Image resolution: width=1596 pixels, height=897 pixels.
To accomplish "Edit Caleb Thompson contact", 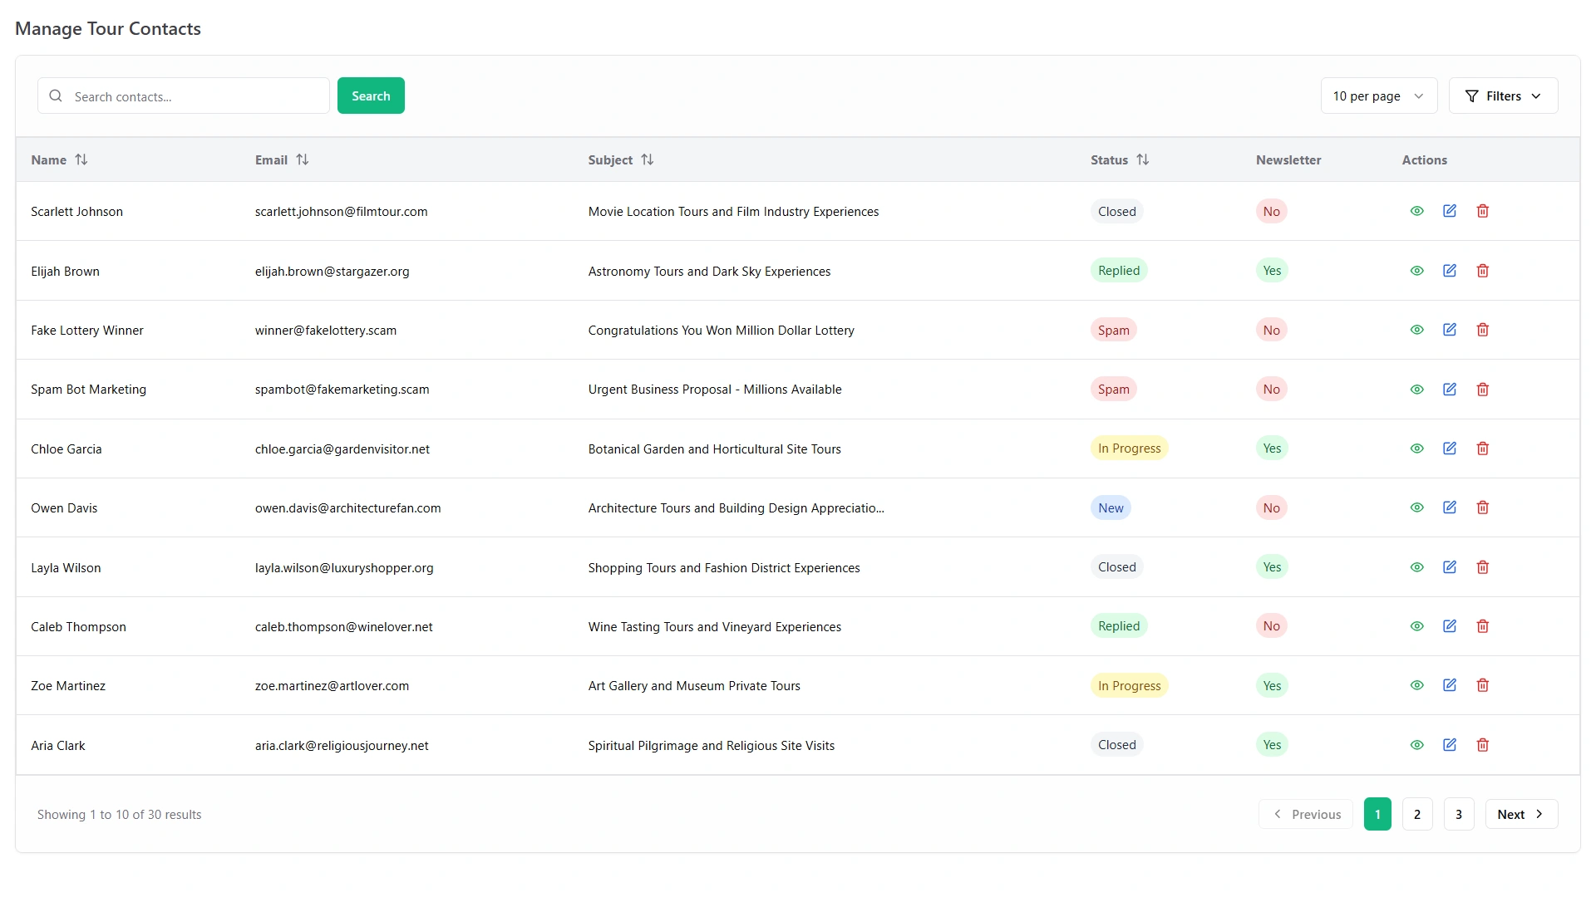I will pos(1450,626).
